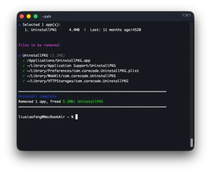Click the red close window button
The height and width of the screenshot is (173, 211).
click(x=22, y=16)
